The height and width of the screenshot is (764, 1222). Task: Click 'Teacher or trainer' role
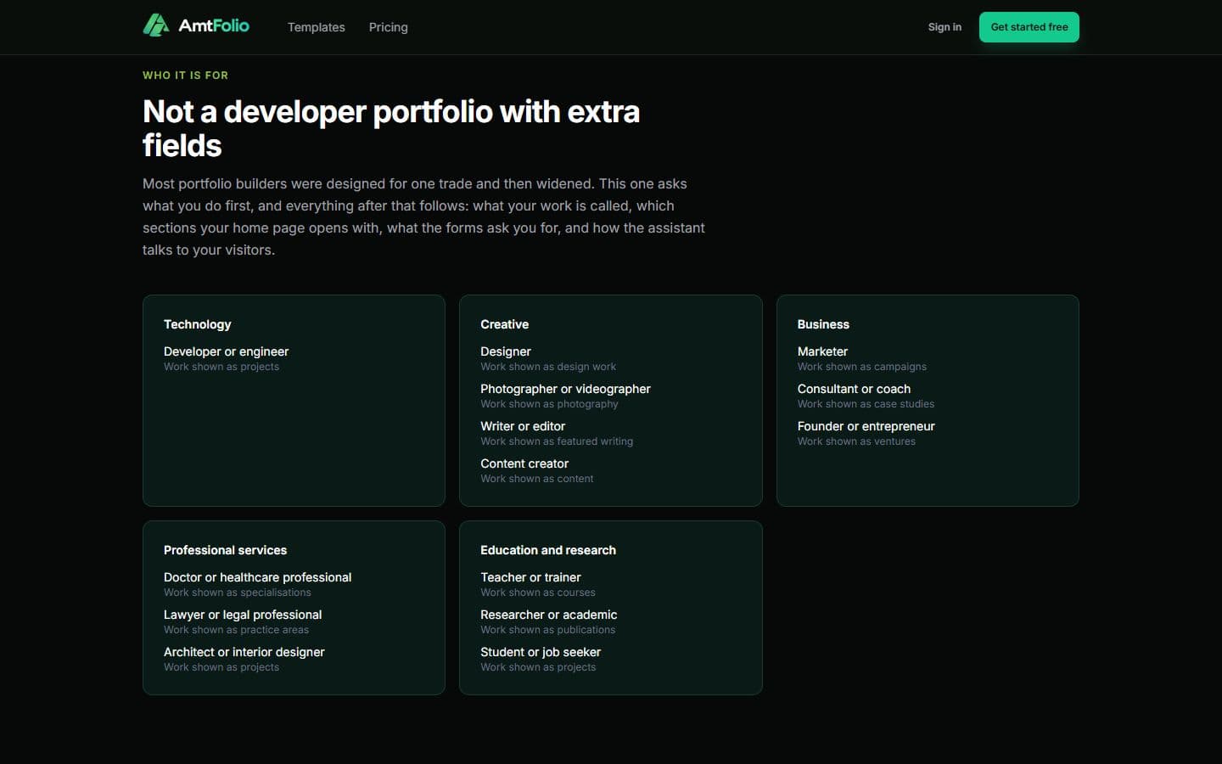[x=531, y=577]
